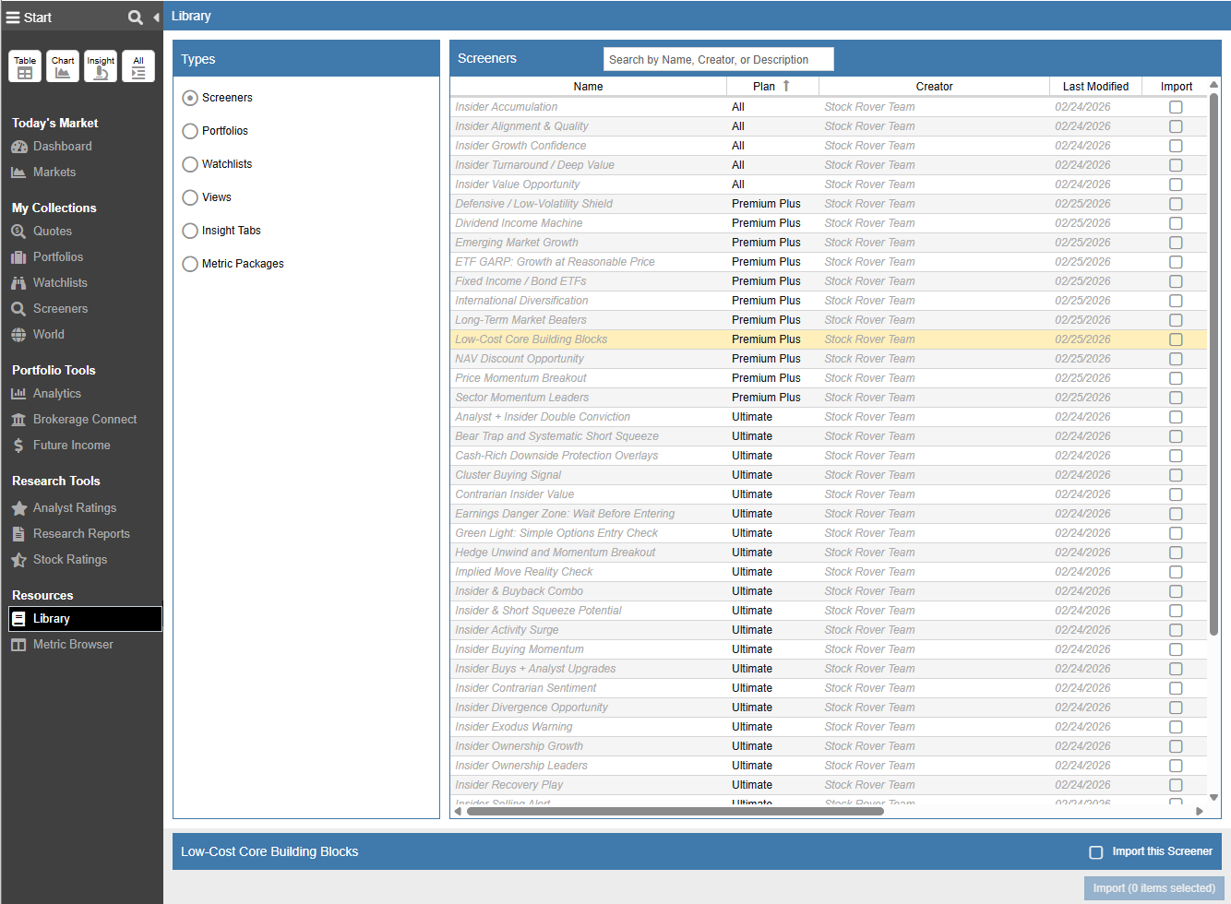Open Dashboard in the sidebar
Screen dimensions: 1231x904
pos(62,147)
